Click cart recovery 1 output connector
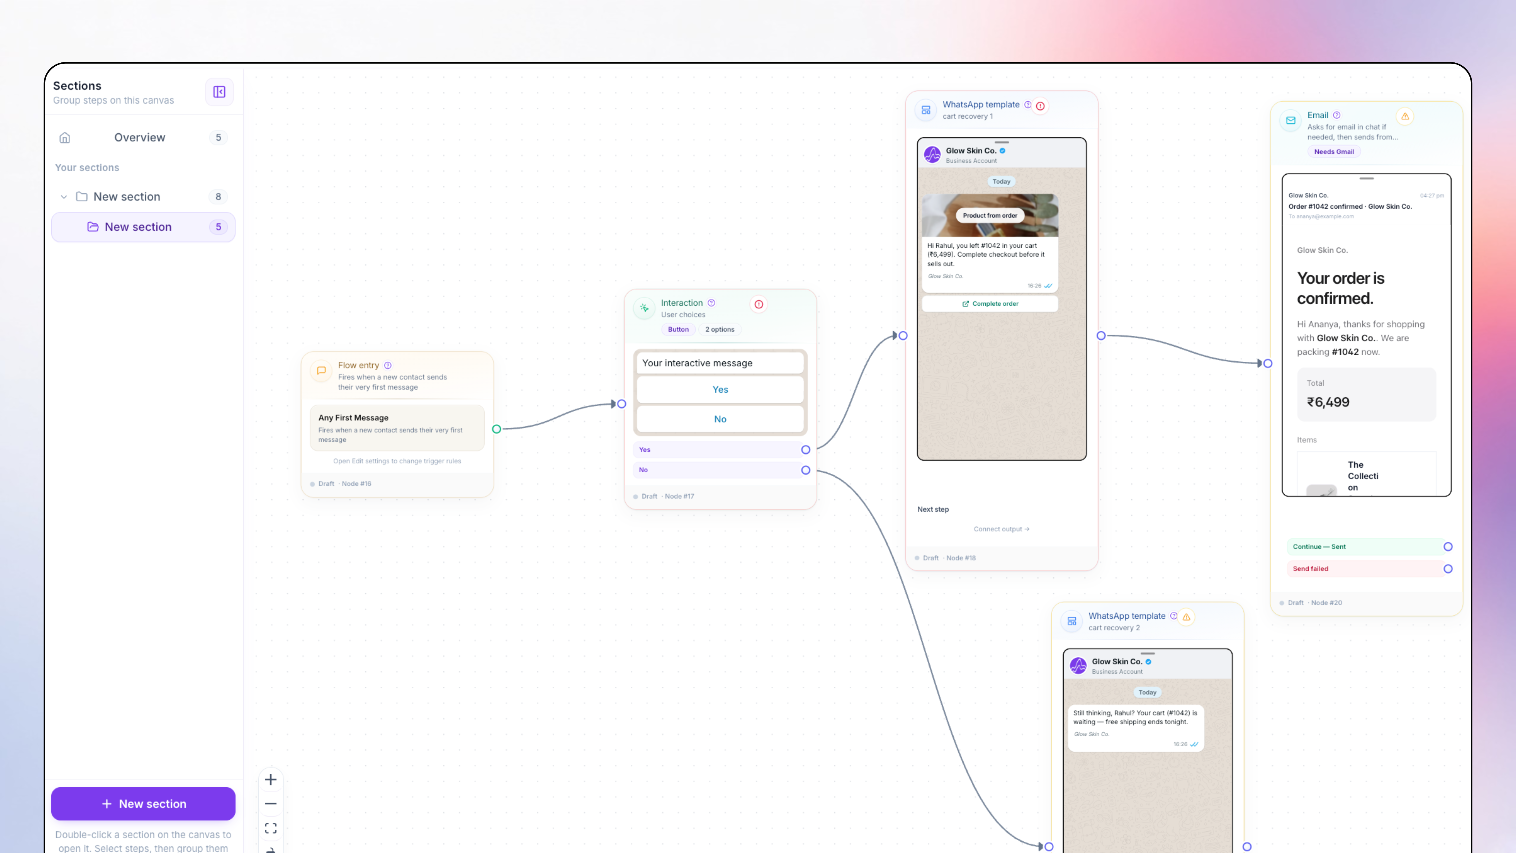This screenshot has width=1516, height=853. pyautogui.click(x=1101, y=336)
